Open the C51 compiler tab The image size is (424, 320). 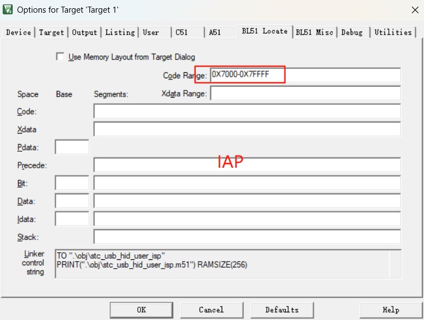[181, 32]
